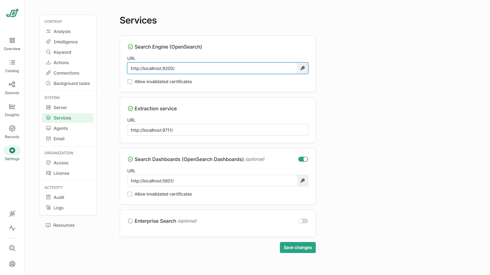Click key icon for Search Dashboards URL

303,181
